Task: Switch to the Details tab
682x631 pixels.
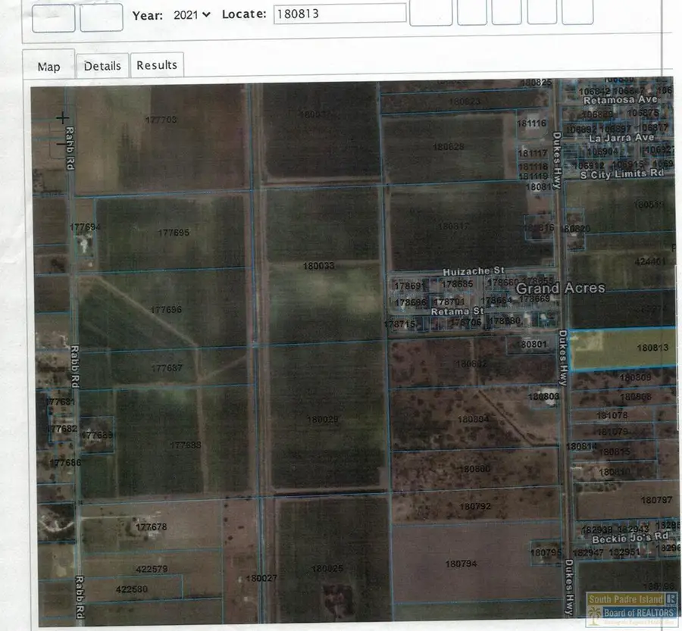Action: (x=102, y=65)
